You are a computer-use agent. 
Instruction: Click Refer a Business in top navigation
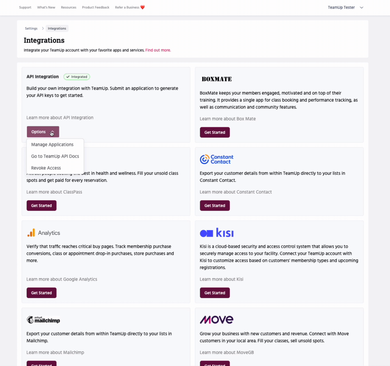point(129,7)
